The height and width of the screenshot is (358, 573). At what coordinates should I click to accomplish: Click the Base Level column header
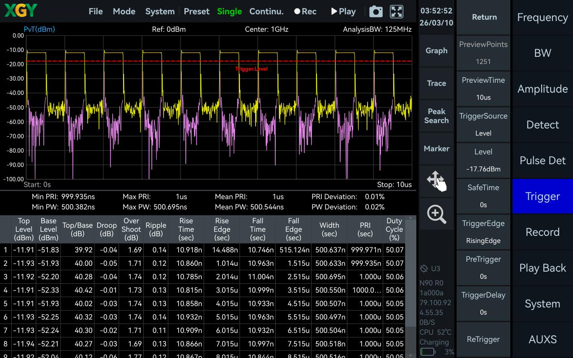coord(48,229)
